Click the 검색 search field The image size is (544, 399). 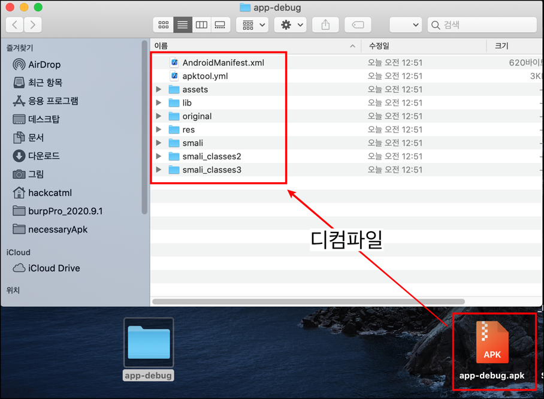482,25
